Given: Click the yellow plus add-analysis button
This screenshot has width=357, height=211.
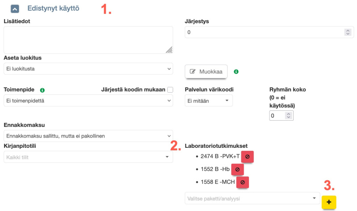Looking at the screenshot, I should (x=329, y=202).
